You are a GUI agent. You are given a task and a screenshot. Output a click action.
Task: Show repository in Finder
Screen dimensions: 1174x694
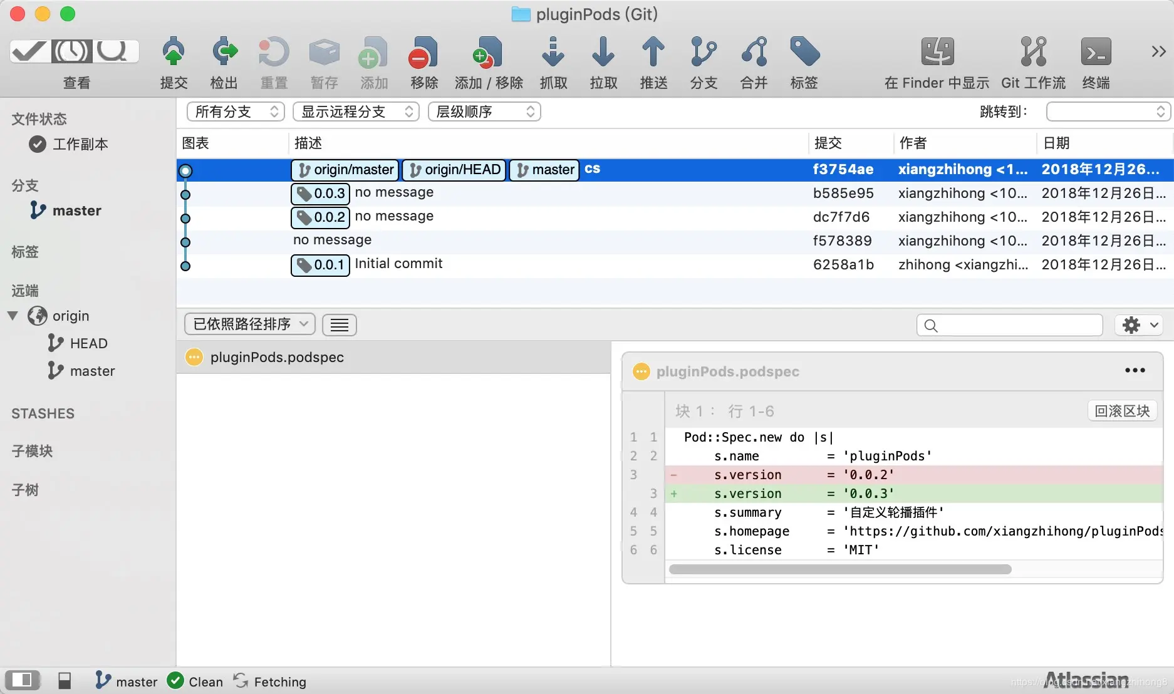click(937, 52)
